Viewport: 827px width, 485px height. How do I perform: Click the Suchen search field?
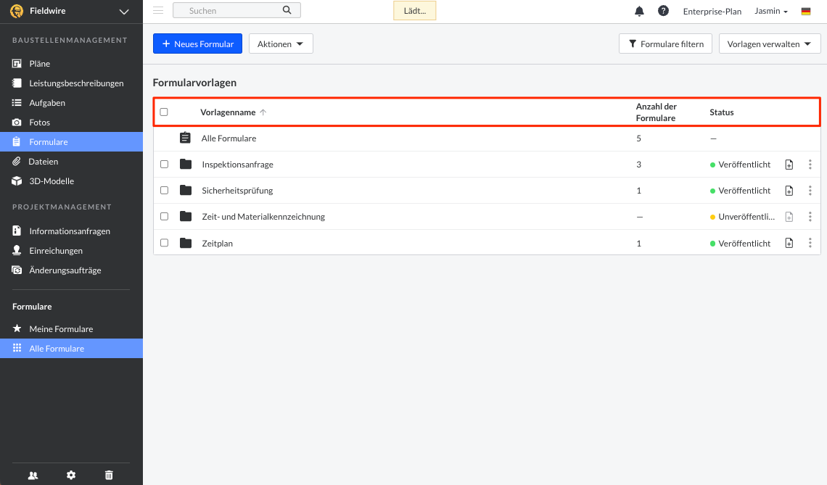(232, 11)
